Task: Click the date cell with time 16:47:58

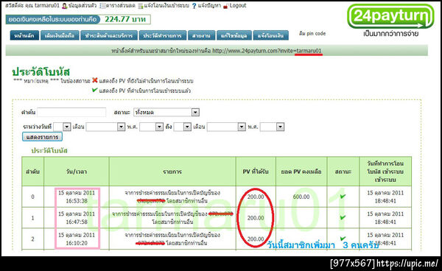Action: pos(77,218)
